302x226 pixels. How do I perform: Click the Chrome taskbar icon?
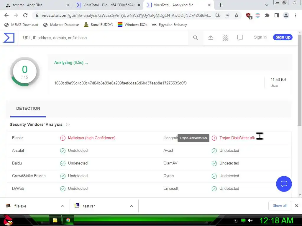68,220
